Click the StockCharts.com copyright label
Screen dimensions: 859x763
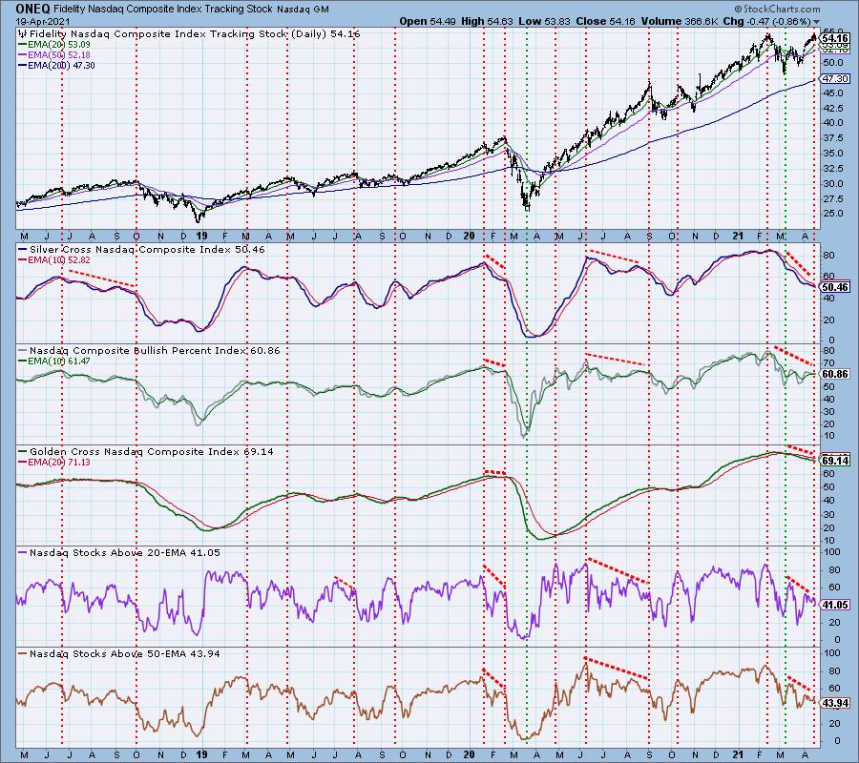click(x=777, y=9)
